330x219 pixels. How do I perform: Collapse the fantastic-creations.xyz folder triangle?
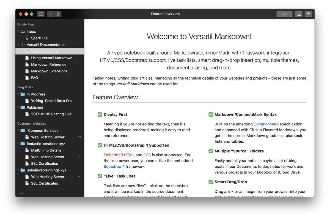(x=18, y=144)
